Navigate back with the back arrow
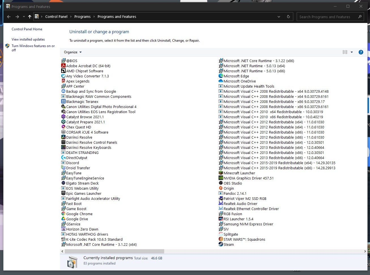Image resolution: width=370 pixels, height=275 pixels. [9, 17]
